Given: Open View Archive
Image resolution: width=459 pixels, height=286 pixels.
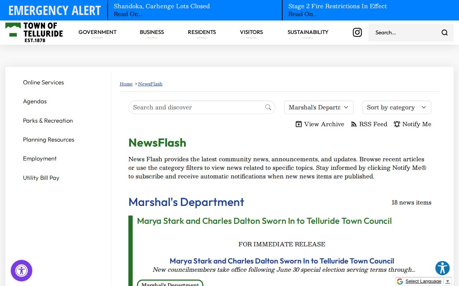Looking at the screenshot, I should 320,124.
